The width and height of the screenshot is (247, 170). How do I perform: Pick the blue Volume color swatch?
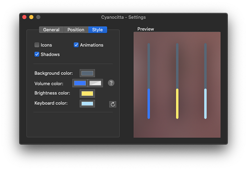(80, 83)
